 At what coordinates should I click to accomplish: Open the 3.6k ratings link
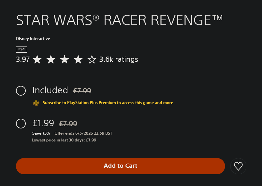point(119,59)
